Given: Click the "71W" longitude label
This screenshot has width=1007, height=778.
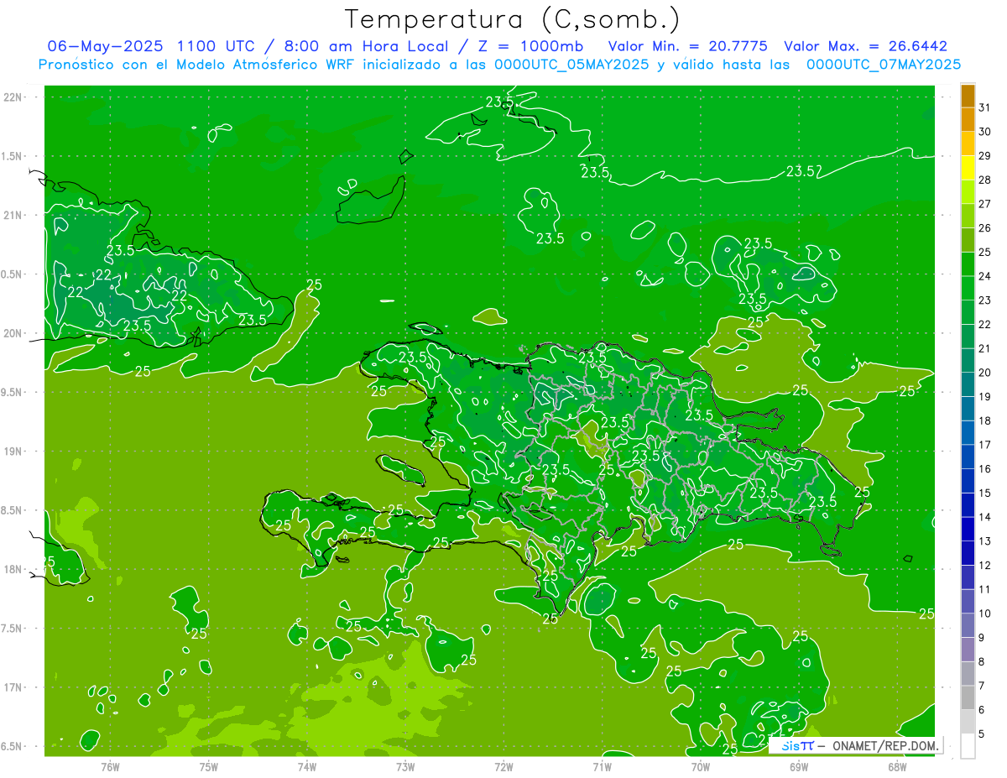Looking at the screenshot, I should click(x=603, y=766).
